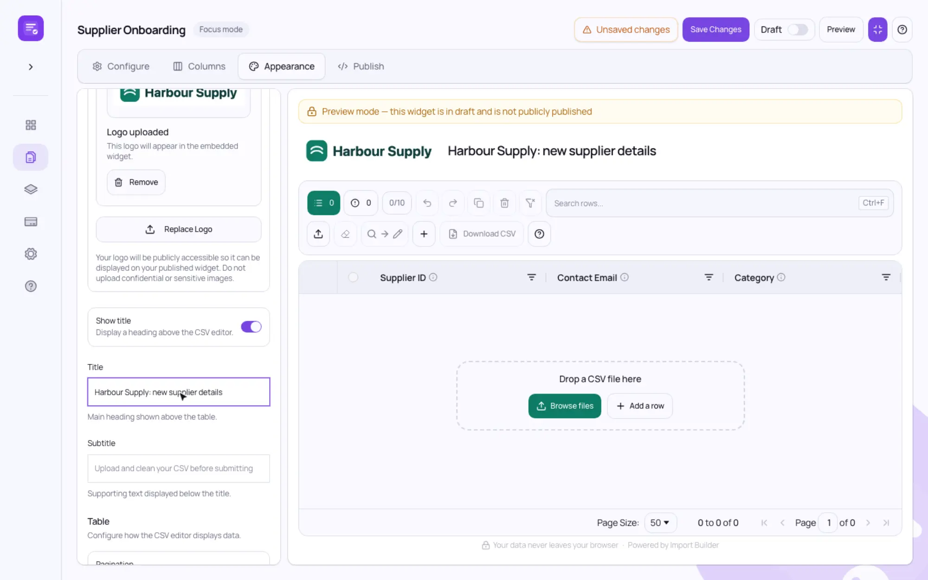The width and height of the screenshot is (928, 580).
Task: Open help from the top-right question icon
Action: pyautogui.click(x=902, y=30)
